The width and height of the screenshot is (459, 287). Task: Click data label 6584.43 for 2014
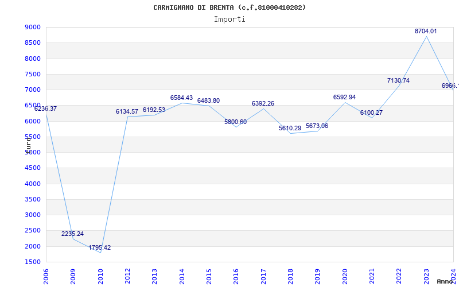pyautogui.click(x=181, y=98)
